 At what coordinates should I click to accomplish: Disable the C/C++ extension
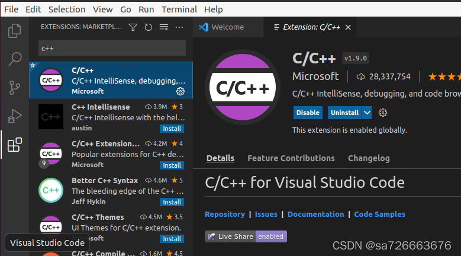pyautogui.click(x=308, y=113)
